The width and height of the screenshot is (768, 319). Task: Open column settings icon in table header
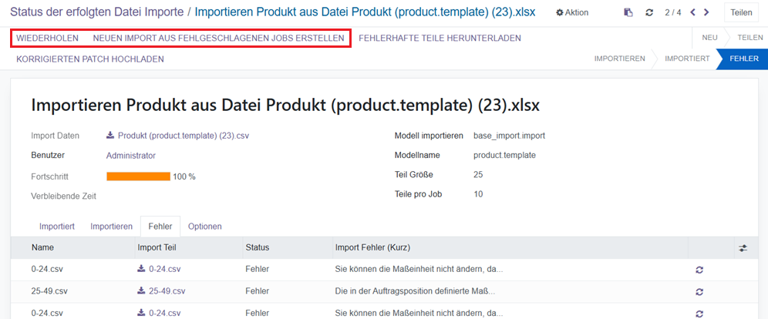point(743,248)
